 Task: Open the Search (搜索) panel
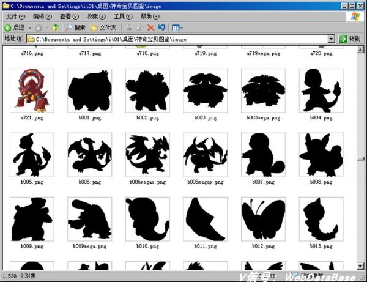coord(75,28)
